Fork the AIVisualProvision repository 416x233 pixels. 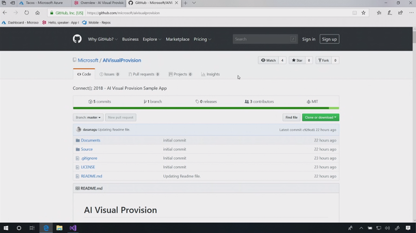pyautogui.click(x=324, y=60)
